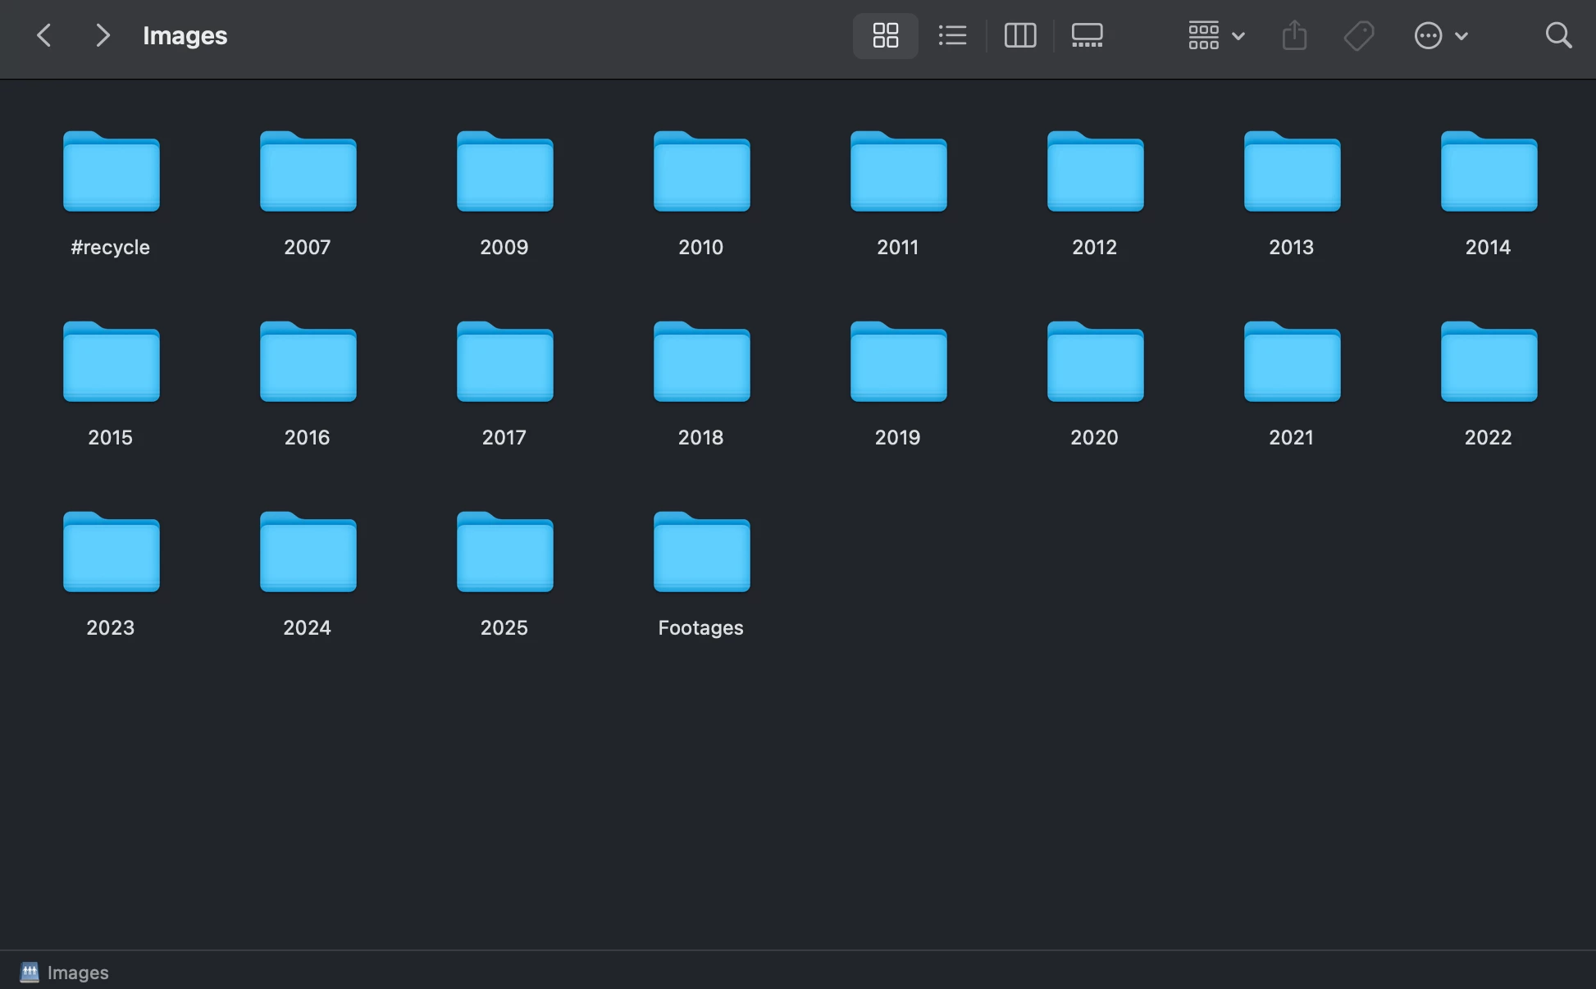Click the Images window title

(x=185, y=35)
